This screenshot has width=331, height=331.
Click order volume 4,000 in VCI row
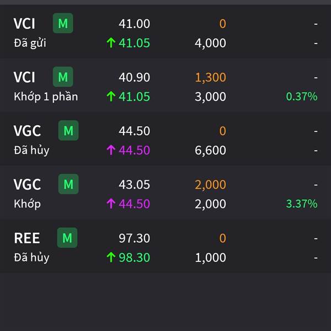211,43
